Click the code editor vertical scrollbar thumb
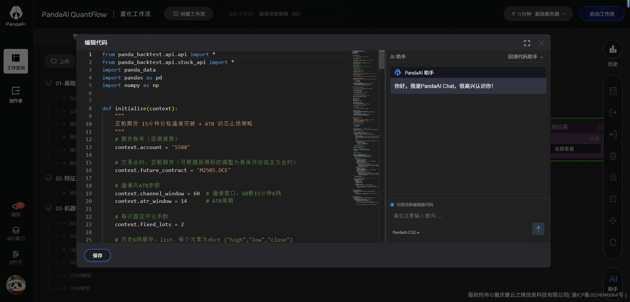The image size is (630, 302). pos(382,60)
